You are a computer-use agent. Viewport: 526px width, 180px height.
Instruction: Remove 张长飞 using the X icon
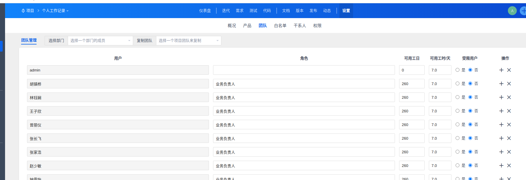point(509,138)
